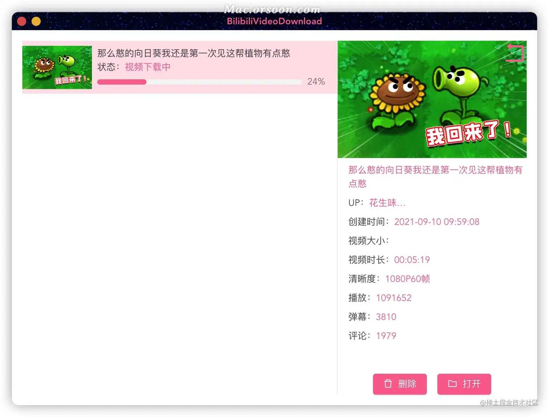
Task: Click the video duration 00:05:19
Action: [412, 260]
